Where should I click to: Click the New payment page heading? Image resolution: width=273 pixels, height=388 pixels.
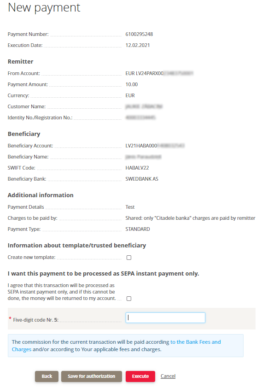(x=44, y=8)
